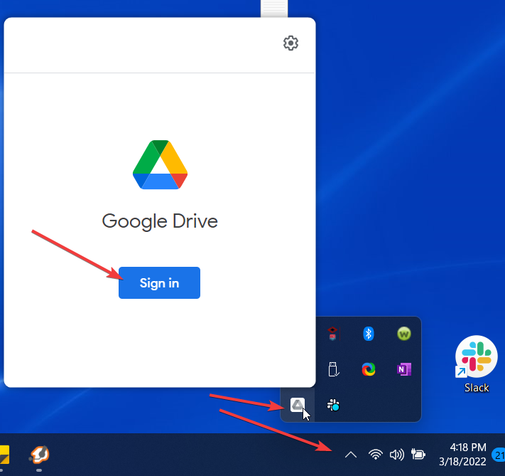This screenshot has height=476, width=505.
Task: Click the battery power icon
Action: point(418,455)
